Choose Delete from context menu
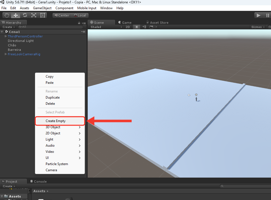Screen dimensions: 271x200 pyautogui.click(x=60, y=104)
